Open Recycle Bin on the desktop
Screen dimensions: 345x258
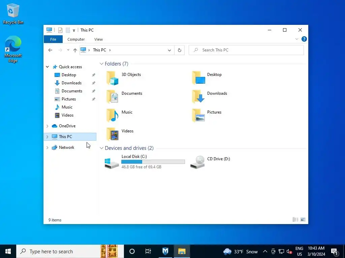pyautogui.click(x=13, y=14)
